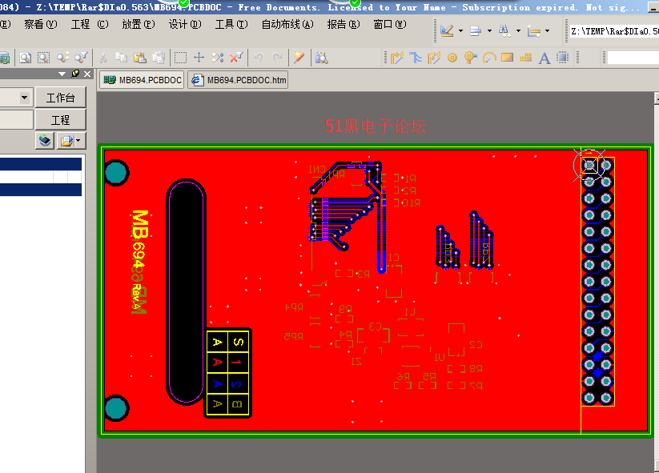Select differential pair routing tool
The image size is (659, 473).
point(434,58)
